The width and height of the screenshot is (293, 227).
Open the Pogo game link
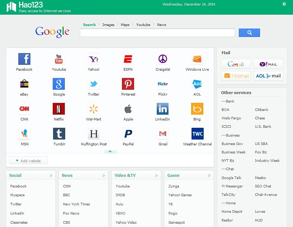pyautogui.click(x=173, y=213)
